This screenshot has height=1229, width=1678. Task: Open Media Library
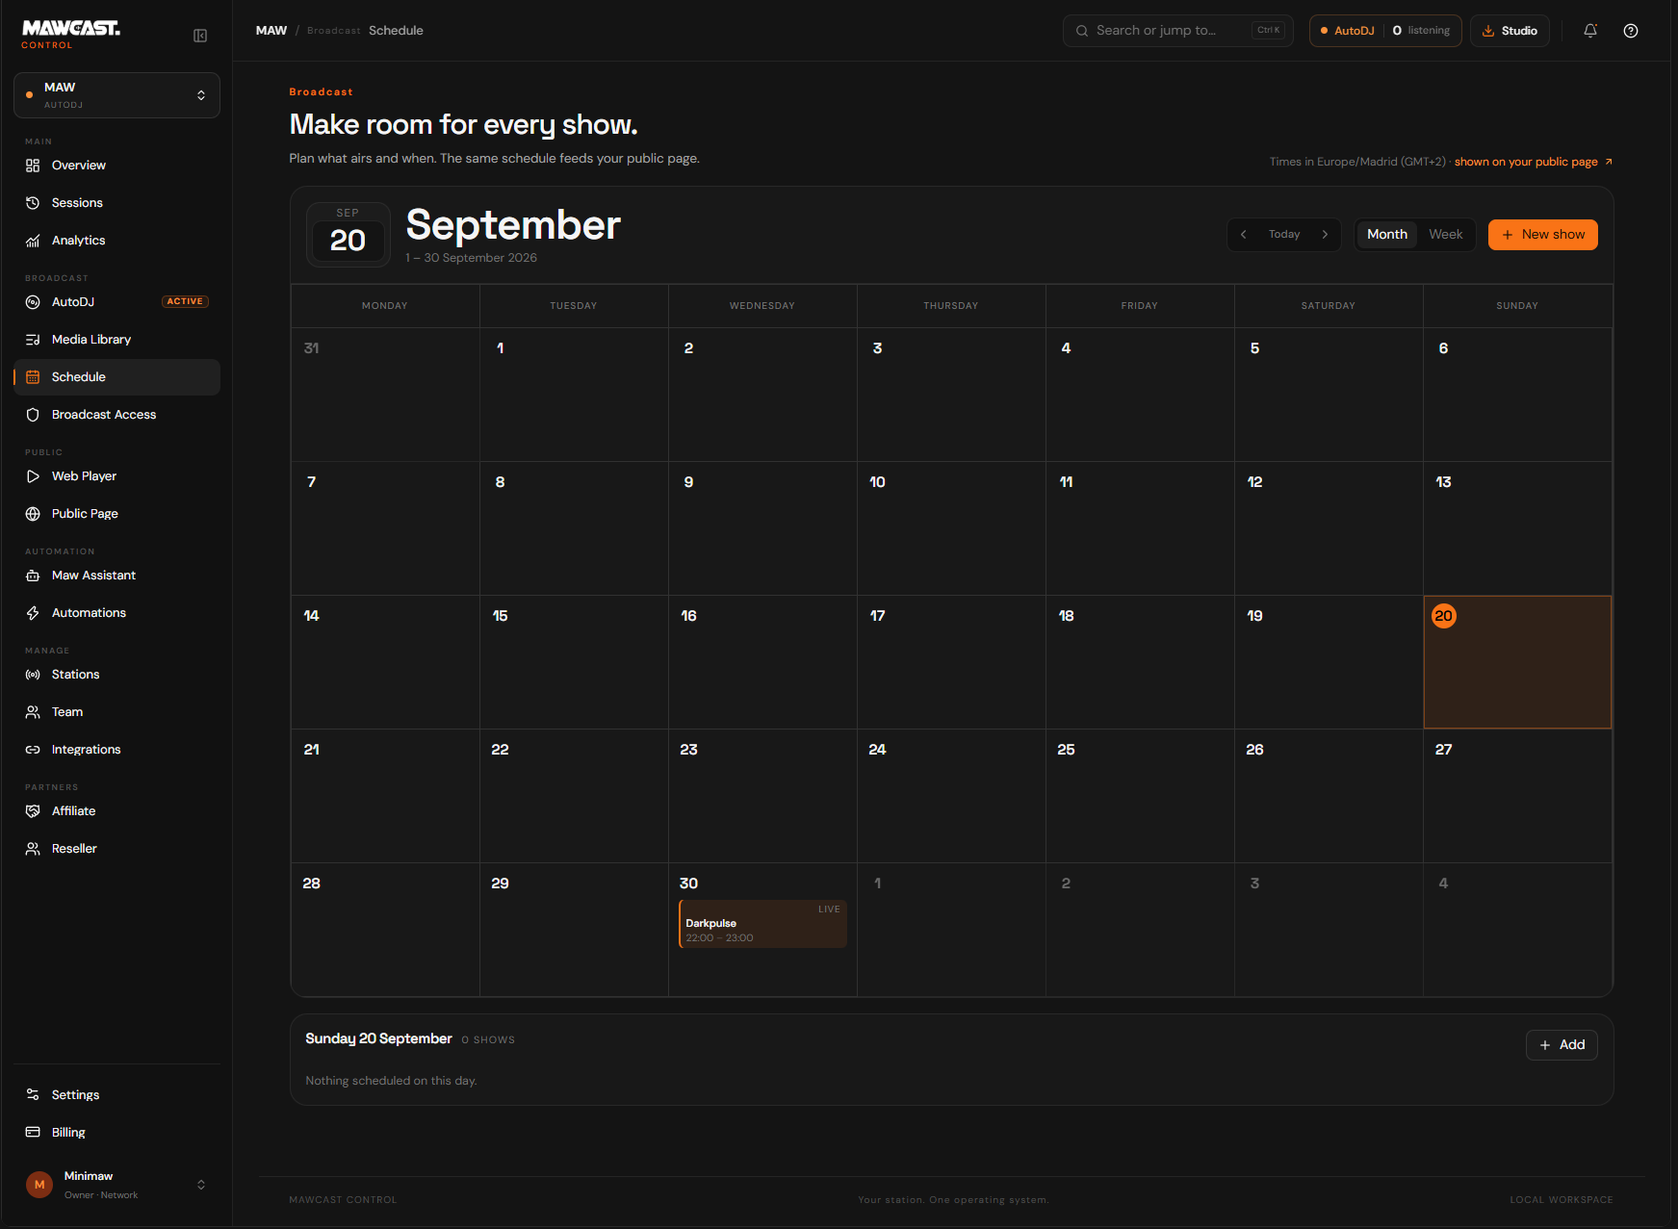pos(116,340)
